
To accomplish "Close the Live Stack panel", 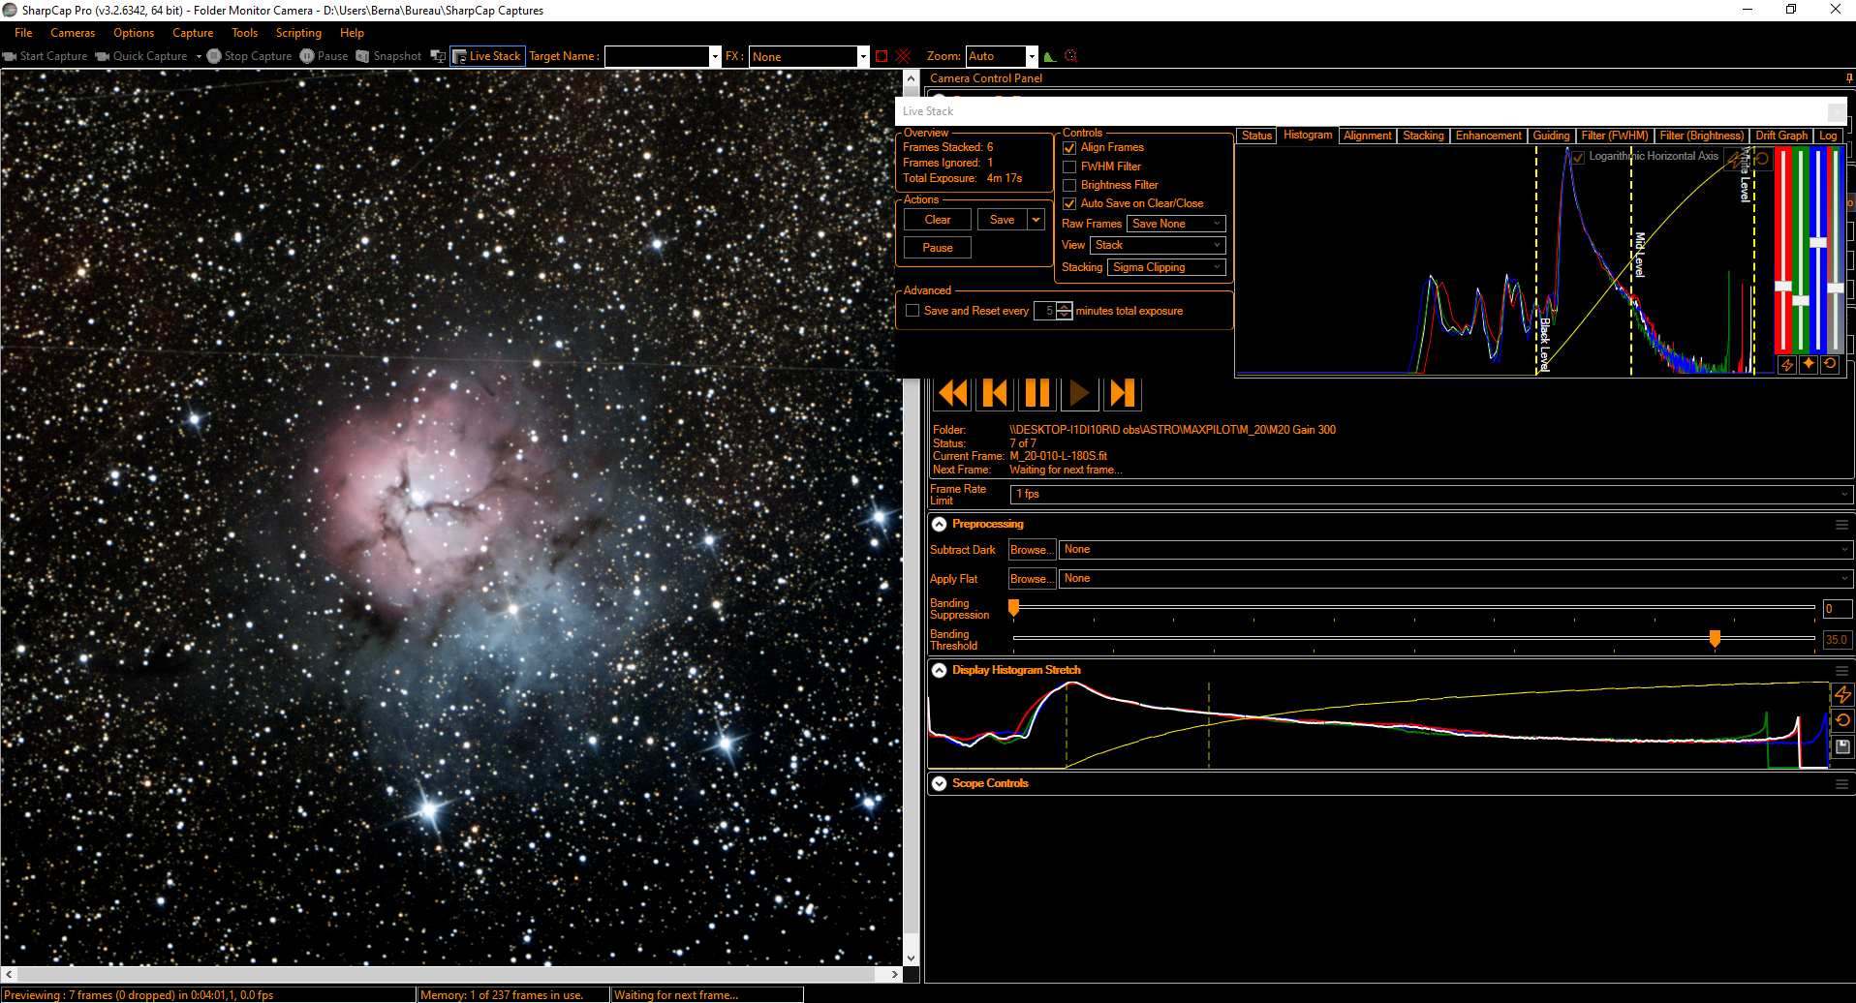I will point(1835,111).
